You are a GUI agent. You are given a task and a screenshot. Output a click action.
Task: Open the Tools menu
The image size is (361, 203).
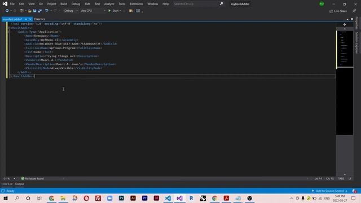click(x=122, y=4)
